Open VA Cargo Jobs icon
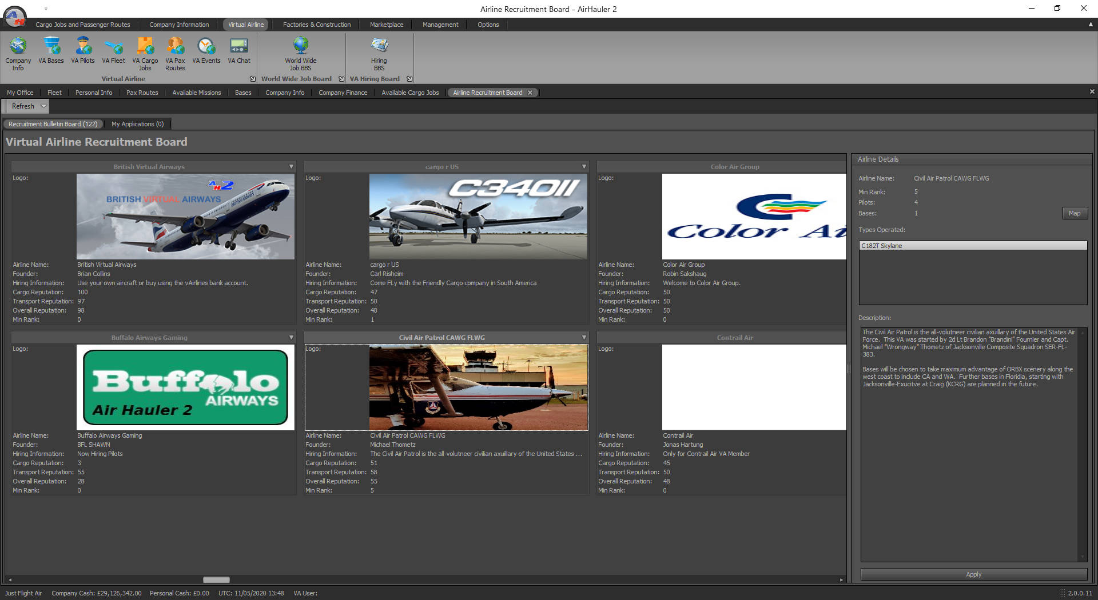The height and width of the screenshot is (600, 1098). 145,54
